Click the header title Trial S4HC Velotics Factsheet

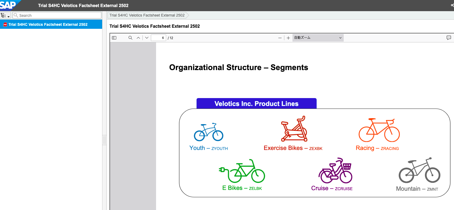(83, 5)
